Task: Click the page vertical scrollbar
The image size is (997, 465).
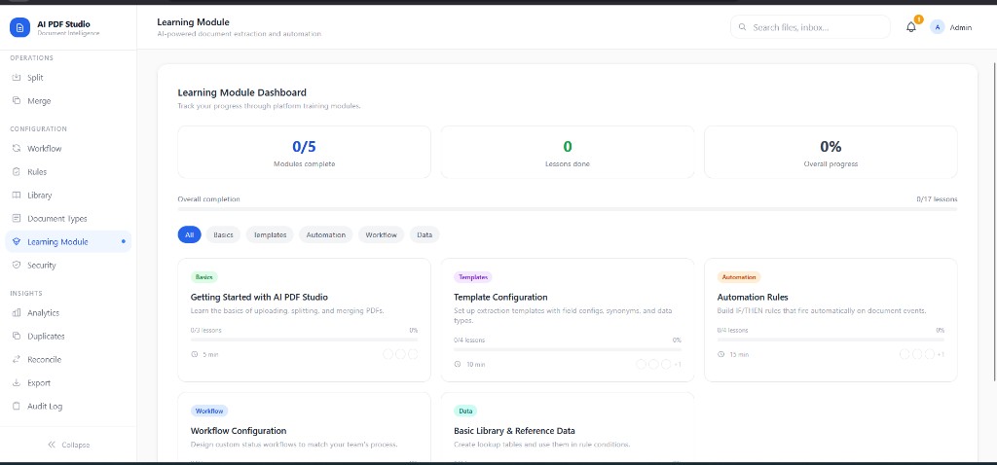Action: click(994, 223)
